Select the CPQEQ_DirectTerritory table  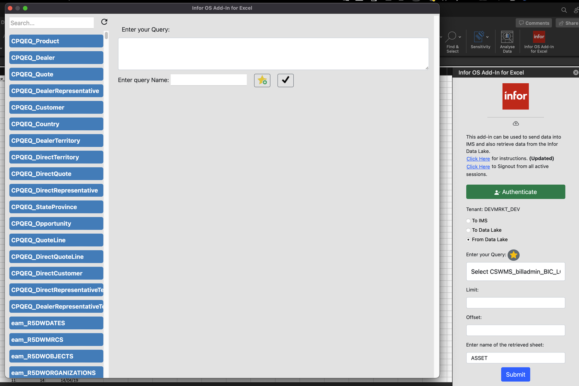(x=56, y=157)
